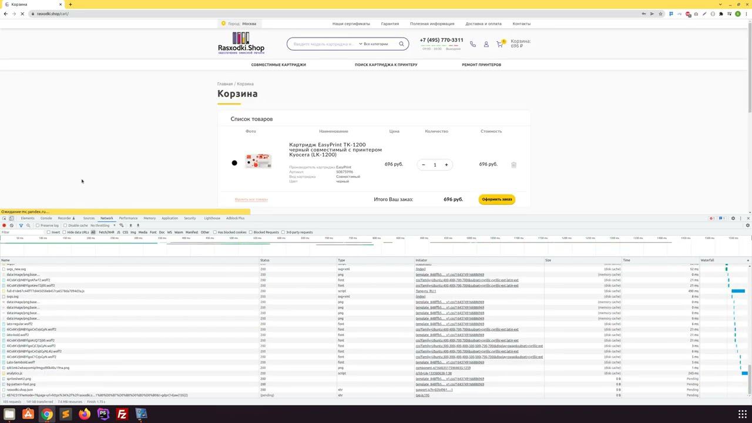Sort requests by the Status column header
The image size is (752, 423).
(298, 260)
